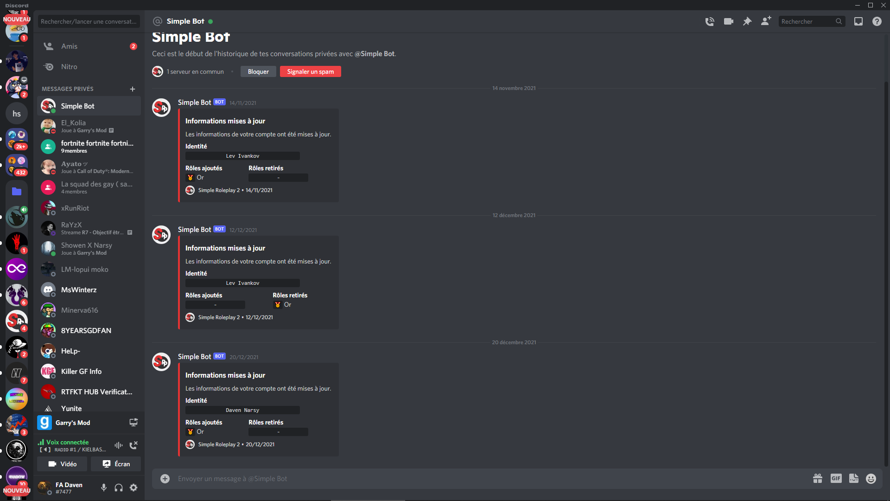The width and height of the screenshot is (890, 501).
Task: Toggle noise suppression in voice panel
Action: (119, 445)
